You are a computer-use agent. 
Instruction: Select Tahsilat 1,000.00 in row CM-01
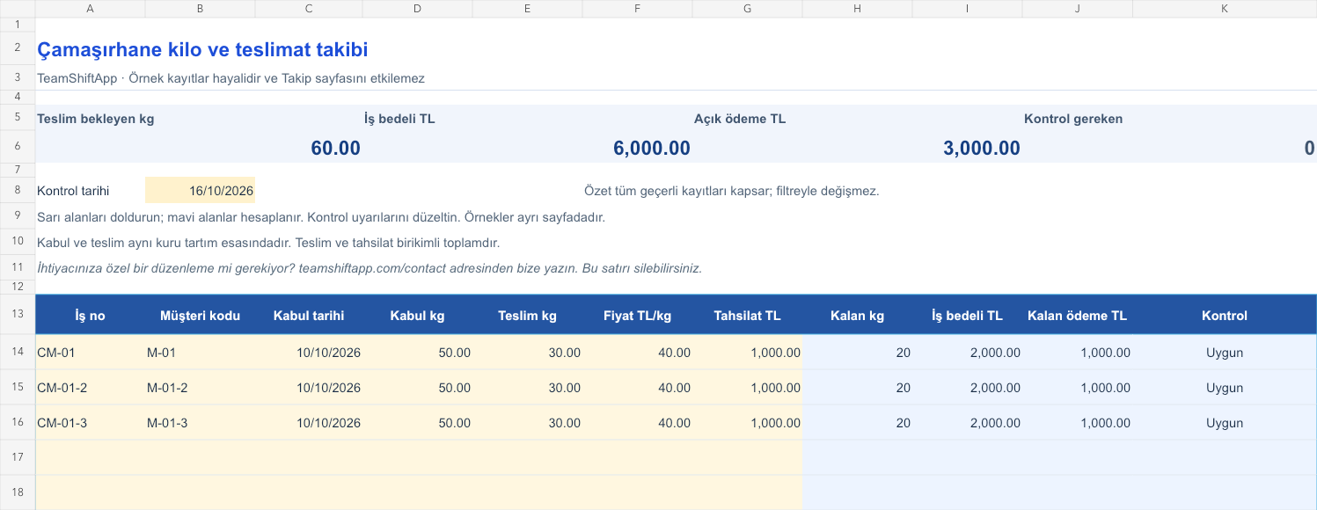(747, 353)
